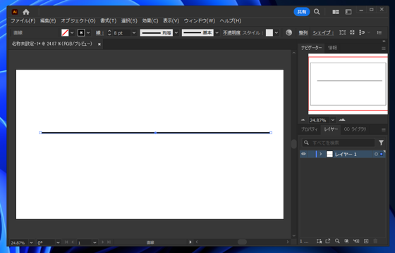Open the オブジェクト(O) menu

[x=78, y=21]
